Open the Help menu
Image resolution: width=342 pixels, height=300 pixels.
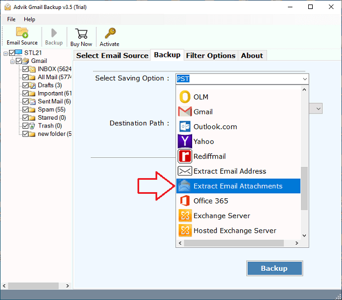[x=29, y=19]
